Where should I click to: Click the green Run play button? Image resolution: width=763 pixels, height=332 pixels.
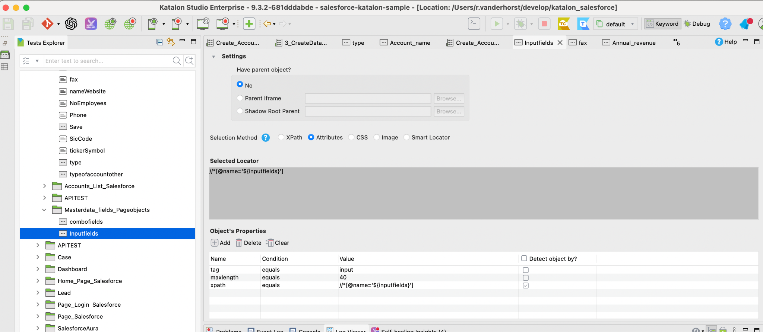click(x=497, y=24)
